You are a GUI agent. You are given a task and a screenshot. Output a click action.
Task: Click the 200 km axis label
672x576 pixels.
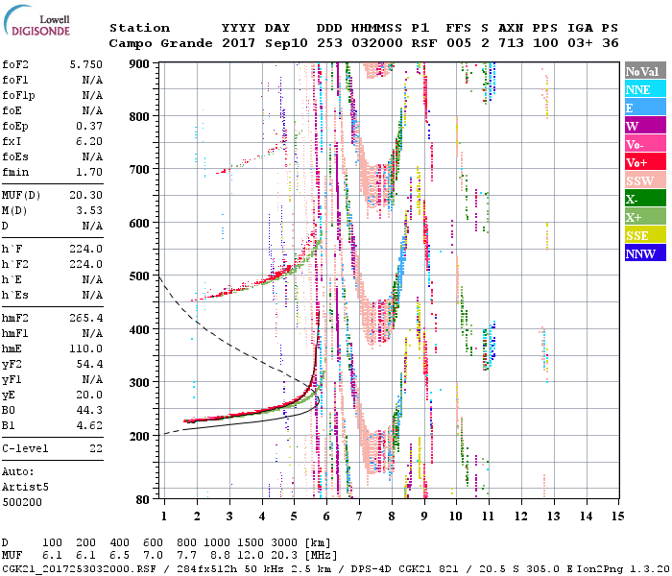pyautogui.click(x=139, y=436)
